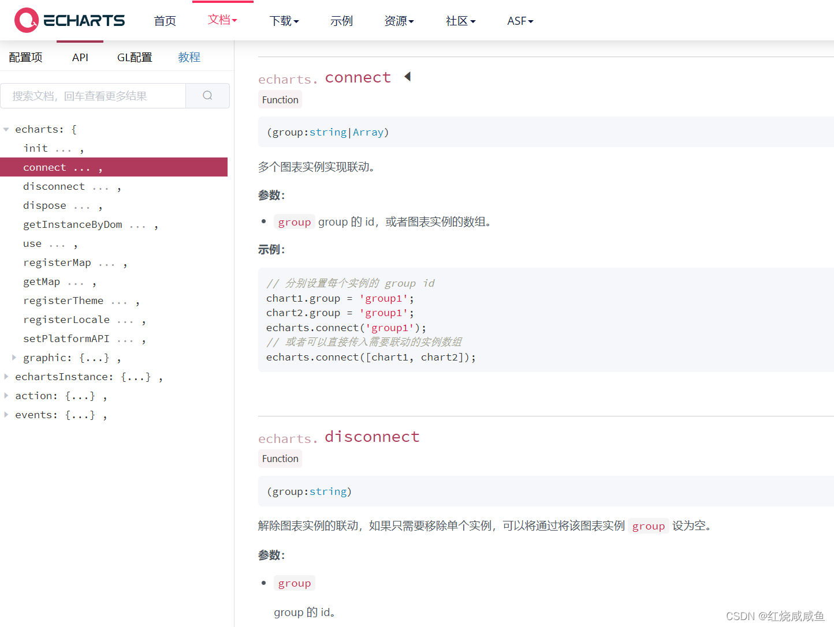Open the 社区 dropdown menu
Image resolution: width=834 pixels, height=627 pixels.
(460, 20)
